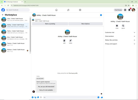The image size is (138, 100).
Task: Open Tamara - 2 beds 1 bath House chat
Action: 15,44
